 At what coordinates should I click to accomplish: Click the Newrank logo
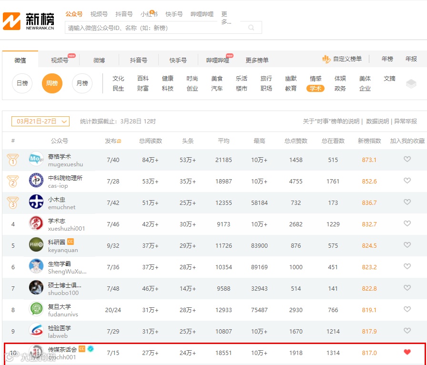pyautogui.click(x=28, y=21)
